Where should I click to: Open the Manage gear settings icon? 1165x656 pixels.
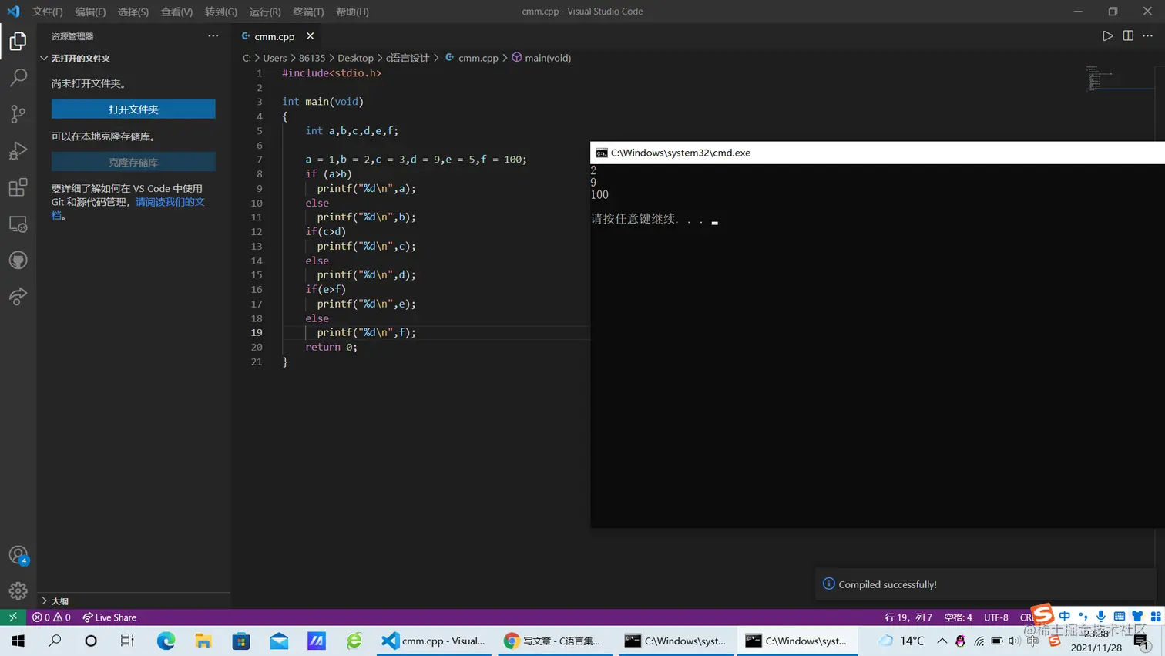(18, 591)
